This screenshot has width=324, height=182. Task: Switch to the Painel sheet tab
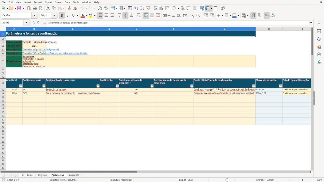30,175
